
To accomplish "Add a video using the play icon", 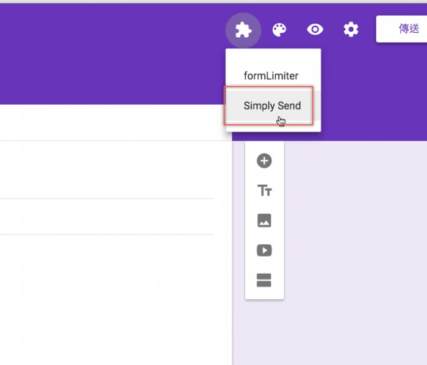I will (x=264, y=250).
